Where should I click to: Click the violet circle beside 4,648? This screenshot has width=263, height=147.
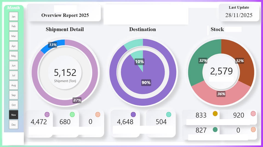(133, 114)
